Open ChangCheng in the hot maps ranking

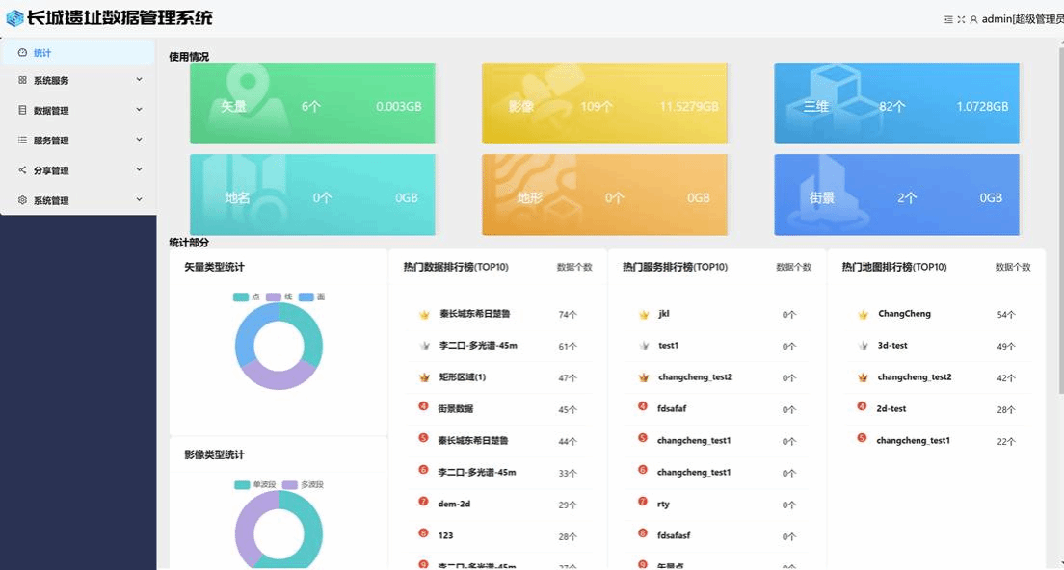point(904,314)
